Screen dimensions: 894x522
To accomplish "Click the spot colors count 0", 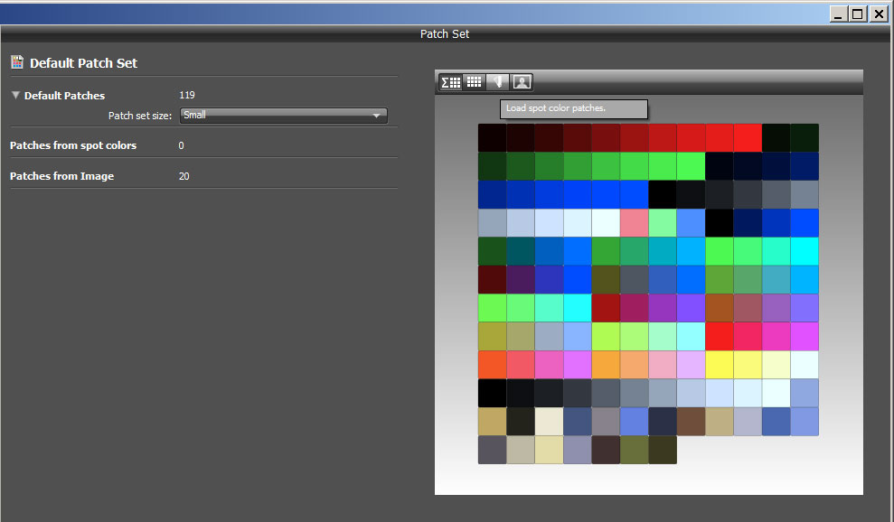I will tap(182, 145).
